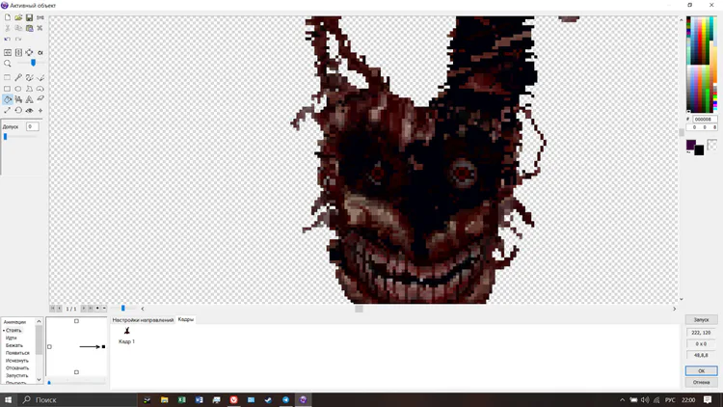Select the Идти animation

(11, 338)
